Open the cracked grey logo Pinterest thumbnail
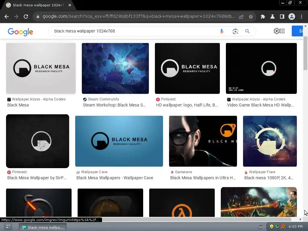Screen dimensions: 308x231 38,141
